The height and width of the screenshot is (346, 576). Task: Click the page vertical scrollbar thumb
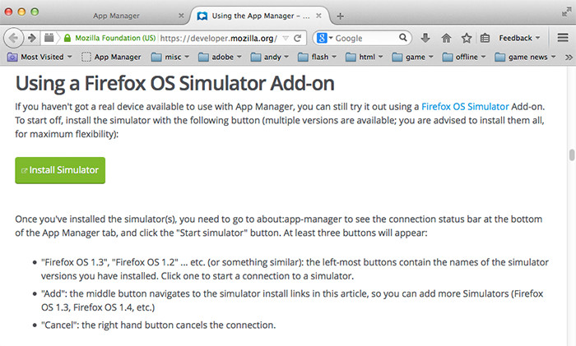click(x=572, y=155)
